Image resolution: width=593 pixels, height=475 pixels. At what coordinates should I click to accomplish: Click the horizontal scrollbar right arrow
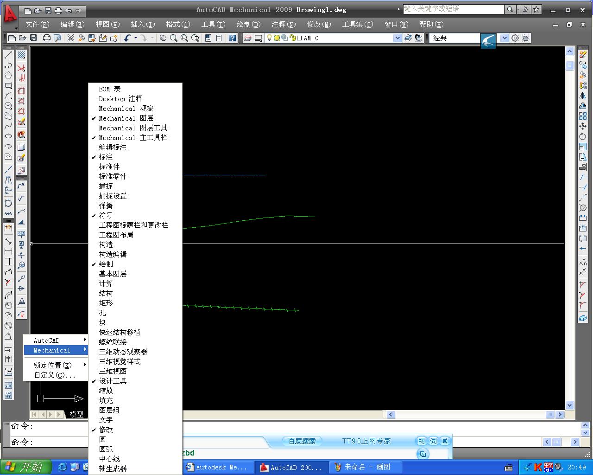[560, 415]
